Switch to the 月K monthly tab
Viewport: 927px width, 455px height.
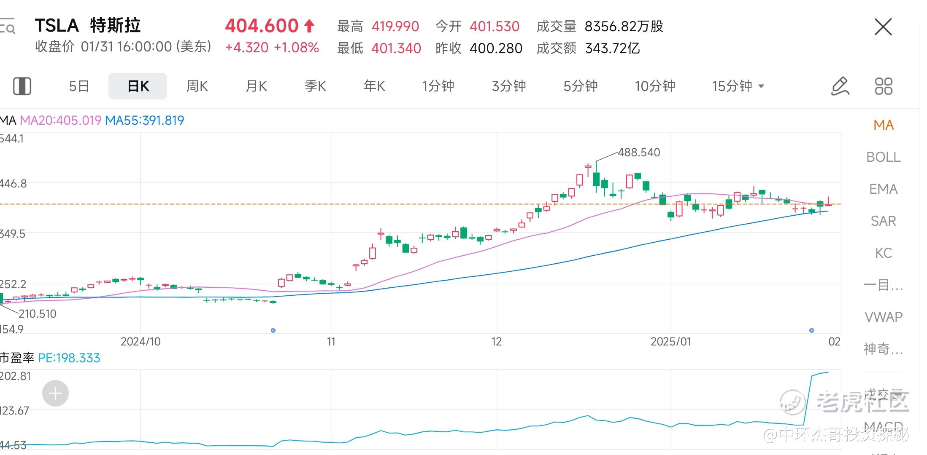[x=256, y=86]
